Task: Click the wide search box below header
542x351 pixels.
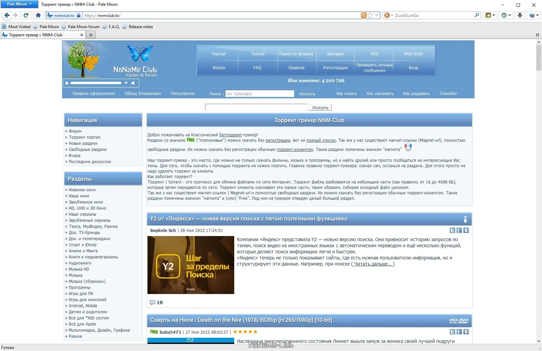Action: [x=256, y=108]
